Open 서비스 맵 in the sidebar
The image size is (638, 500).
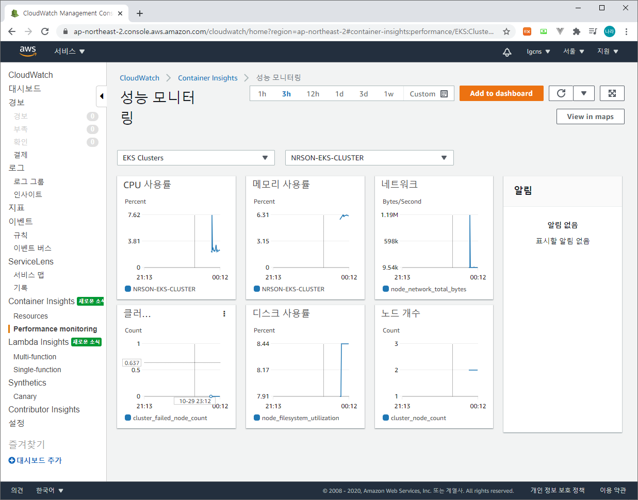click(29, 275)
